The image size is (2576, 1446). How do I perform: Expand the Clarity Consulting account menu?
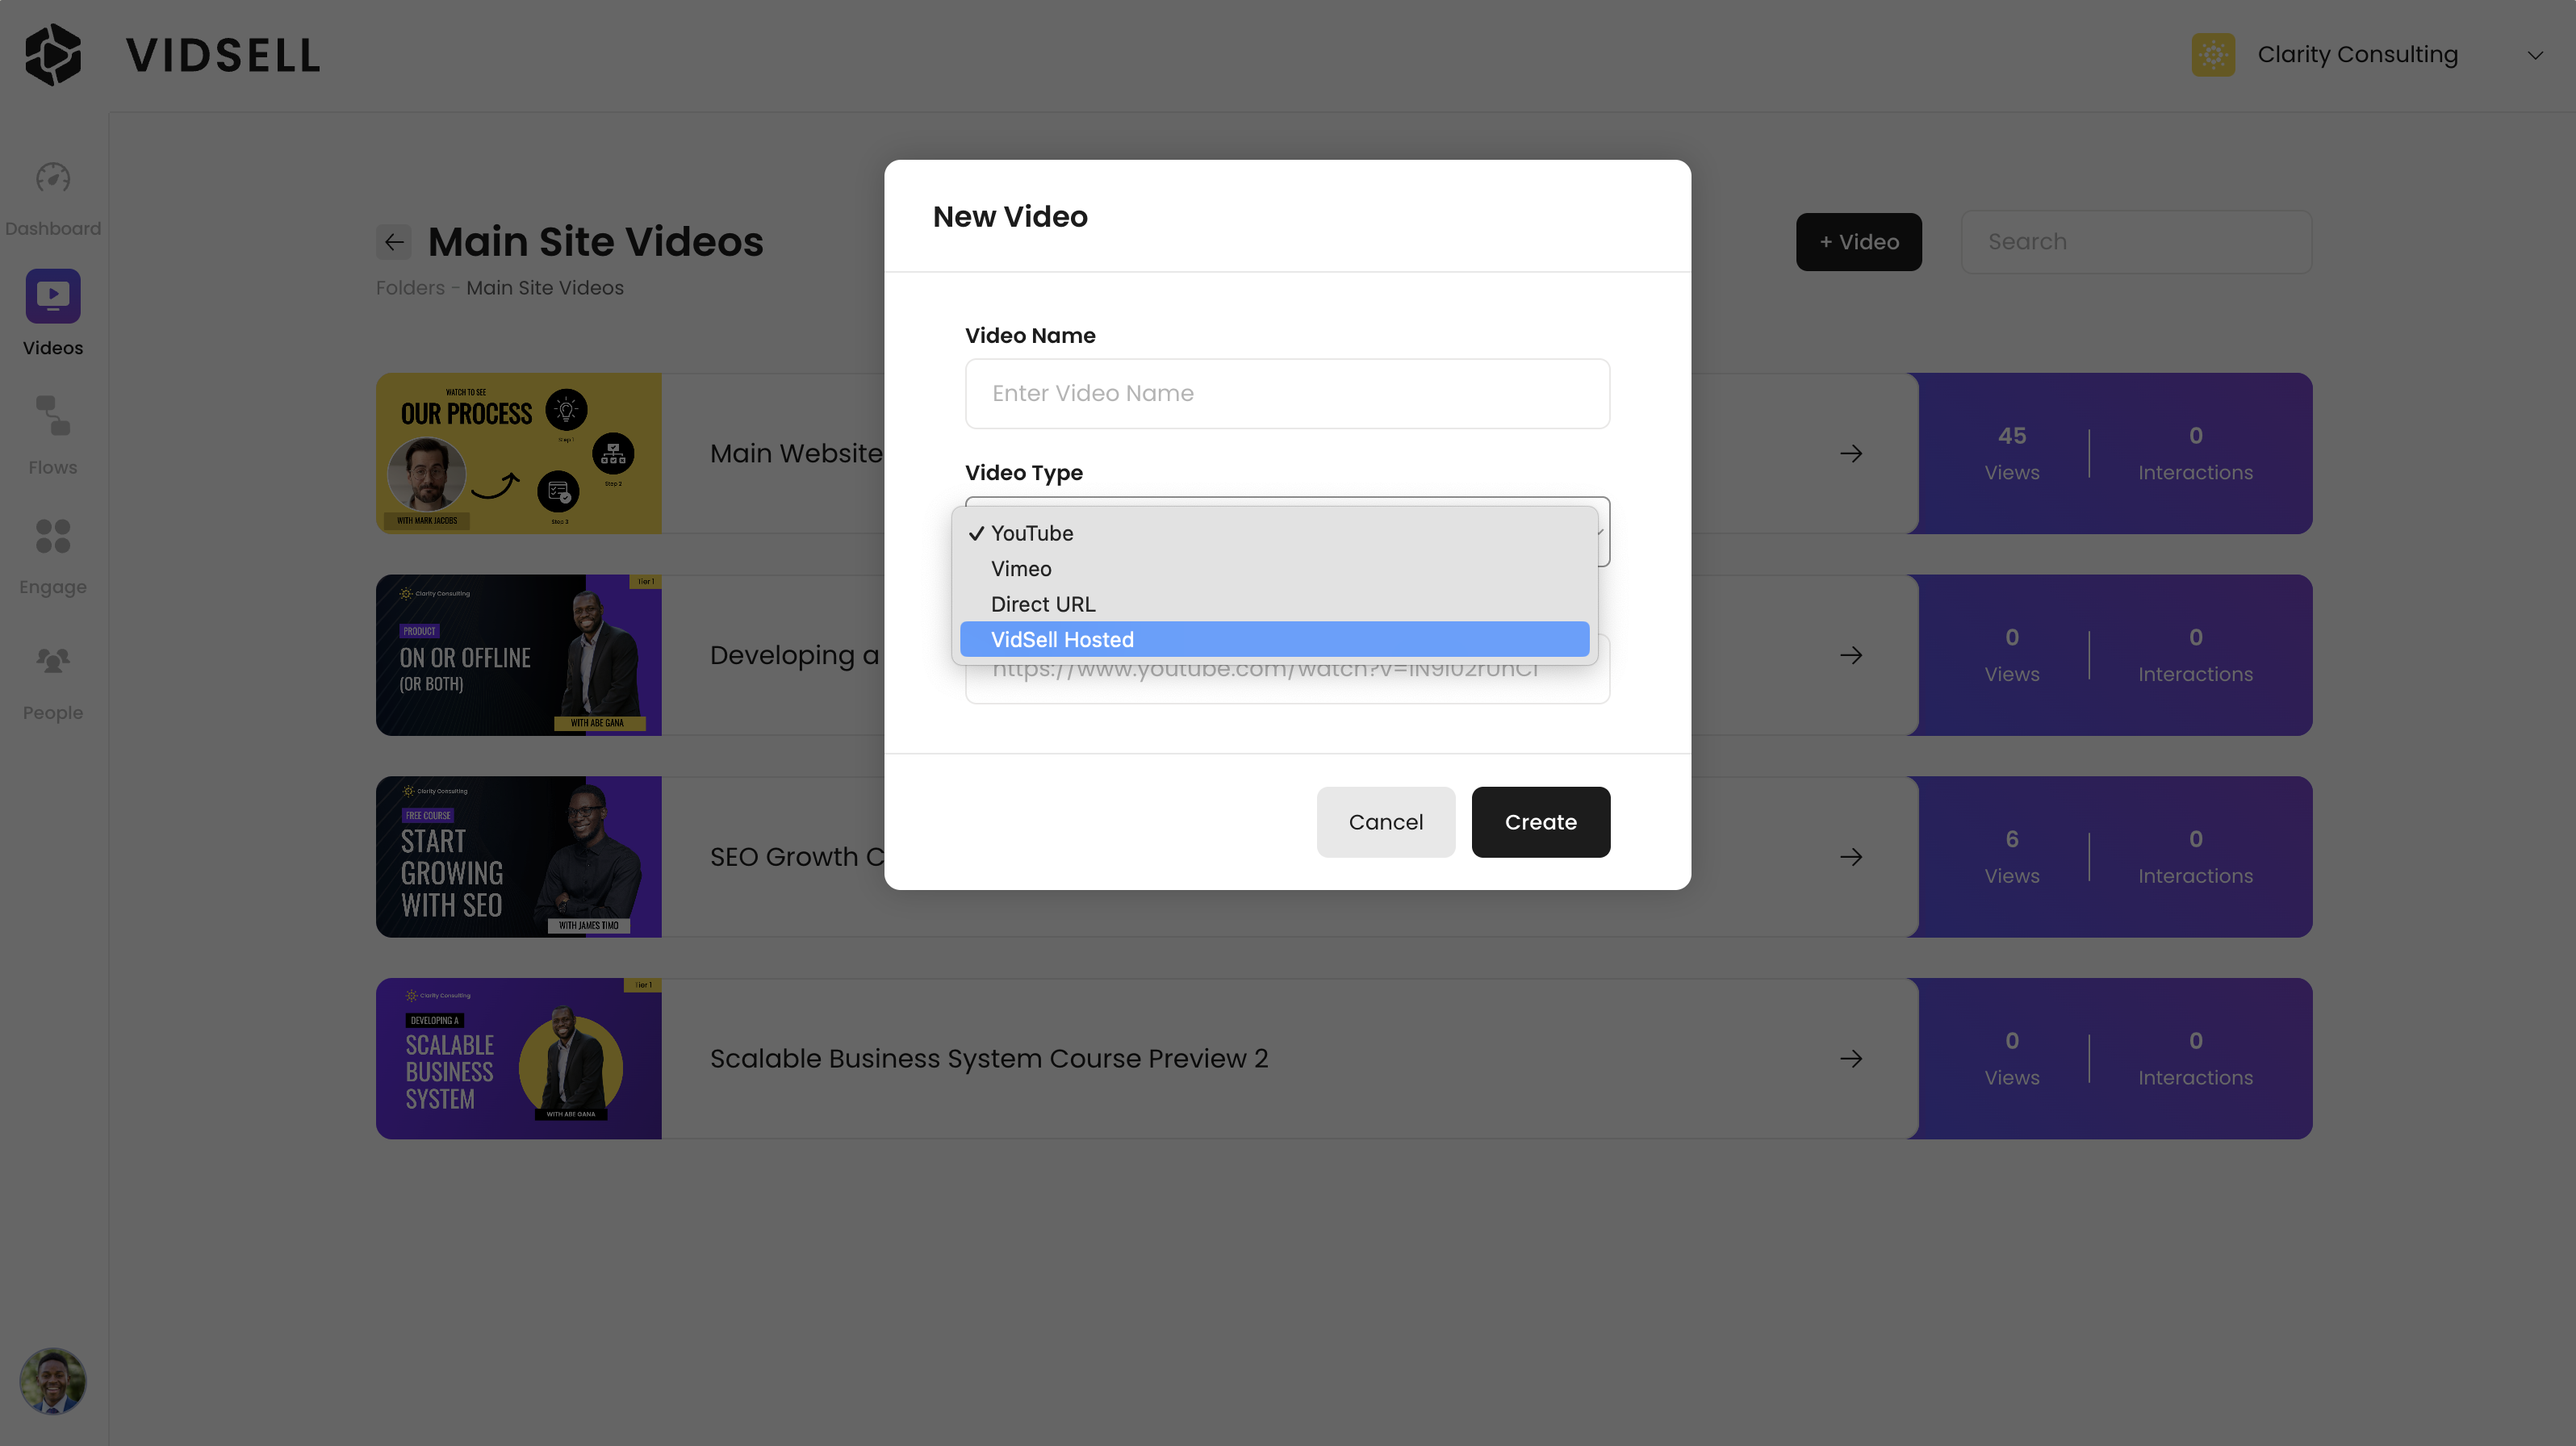[2535, 55]
